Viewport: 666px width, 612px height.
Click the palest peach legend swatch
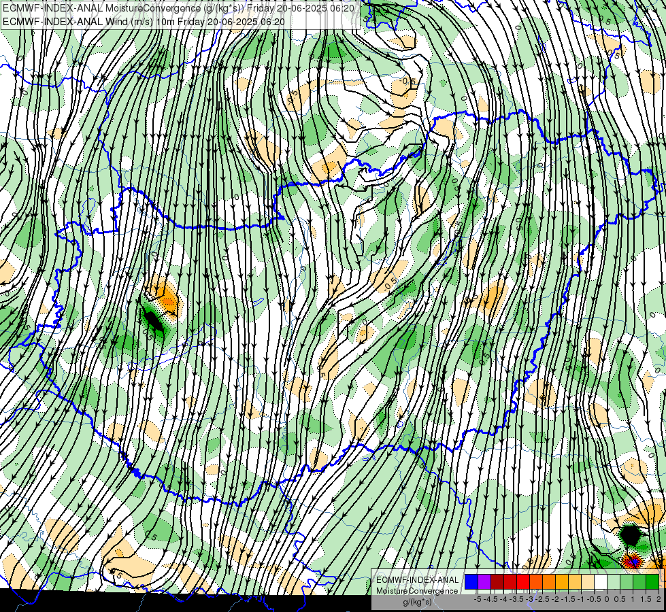[588, 581]
